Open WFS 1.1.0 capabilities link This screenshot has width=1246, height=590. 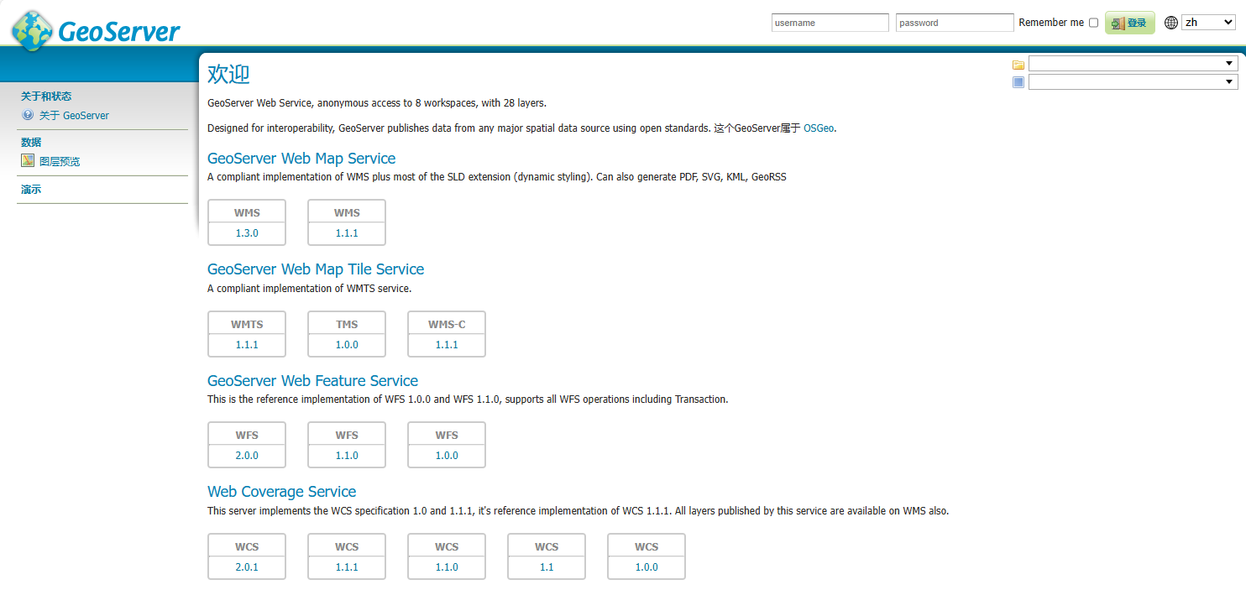(347, 455)
